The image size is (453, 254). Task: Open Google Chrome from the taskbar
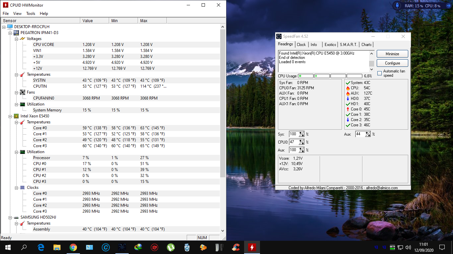pyautogui.click(x=73, y=247)
